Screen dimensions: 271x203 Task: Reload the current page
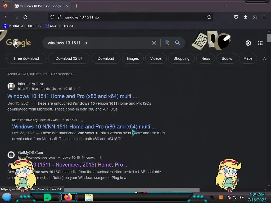(25, 17)
